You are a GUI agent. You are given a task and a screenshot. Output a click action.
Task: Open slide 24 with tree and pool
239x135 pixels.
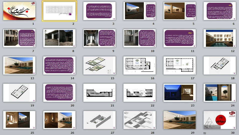[219, 92]
